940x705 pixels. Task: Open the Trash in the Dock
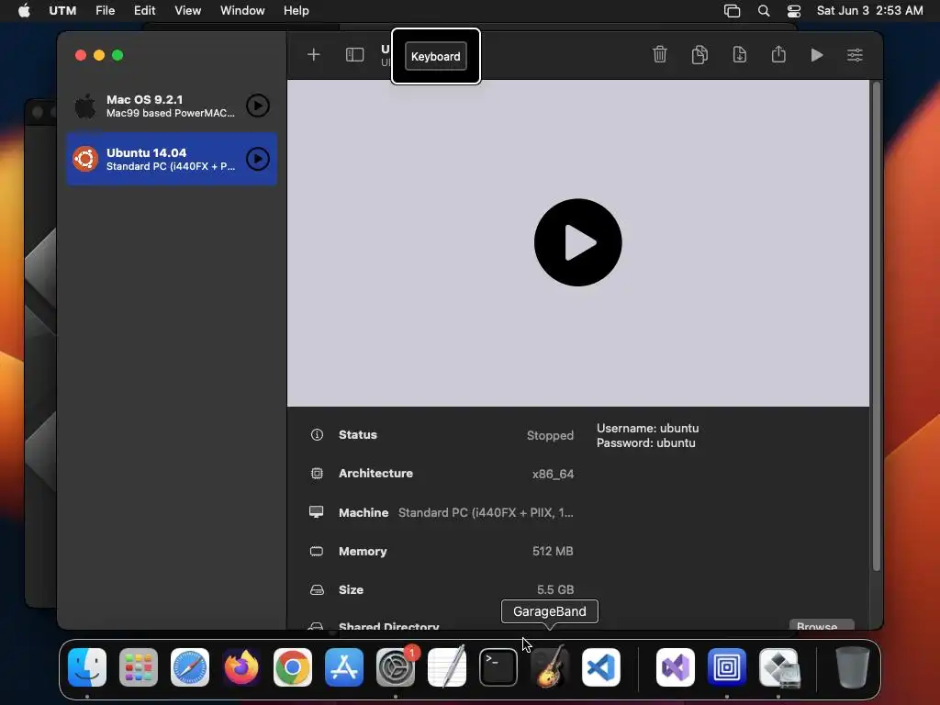tap(853, 667)
